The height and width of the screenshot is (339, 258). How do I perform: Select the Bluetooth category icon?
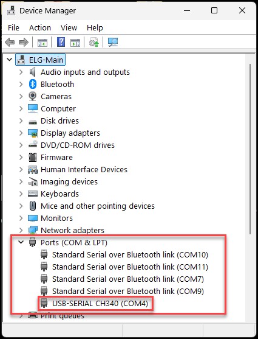pyautogui.click(x=33, y=84)
